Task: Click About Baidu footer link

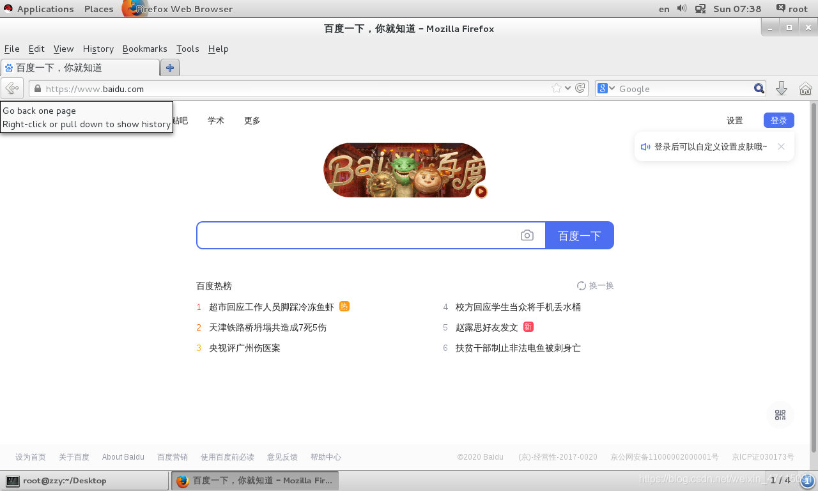Action: pos(123,457)
